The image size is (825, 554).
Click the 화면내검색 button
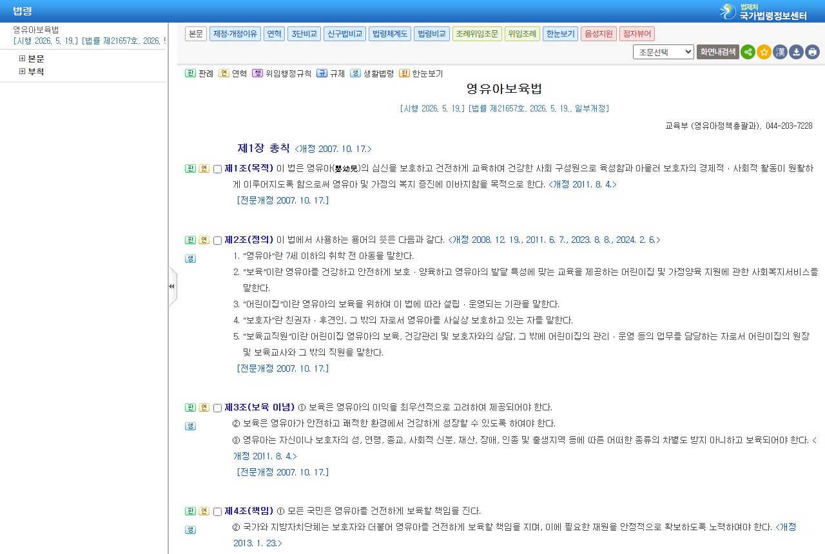click(718, 52)
